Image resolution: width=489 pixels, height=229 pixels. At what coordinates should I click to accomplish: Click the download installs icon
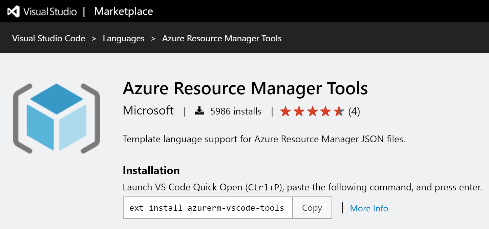coord(199,110)
